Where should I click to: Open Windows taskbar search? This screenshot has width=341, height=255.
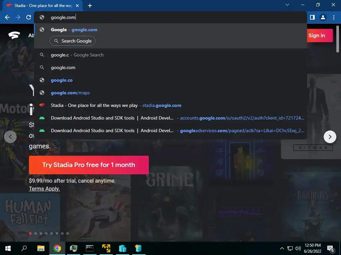tap(24, 248)
